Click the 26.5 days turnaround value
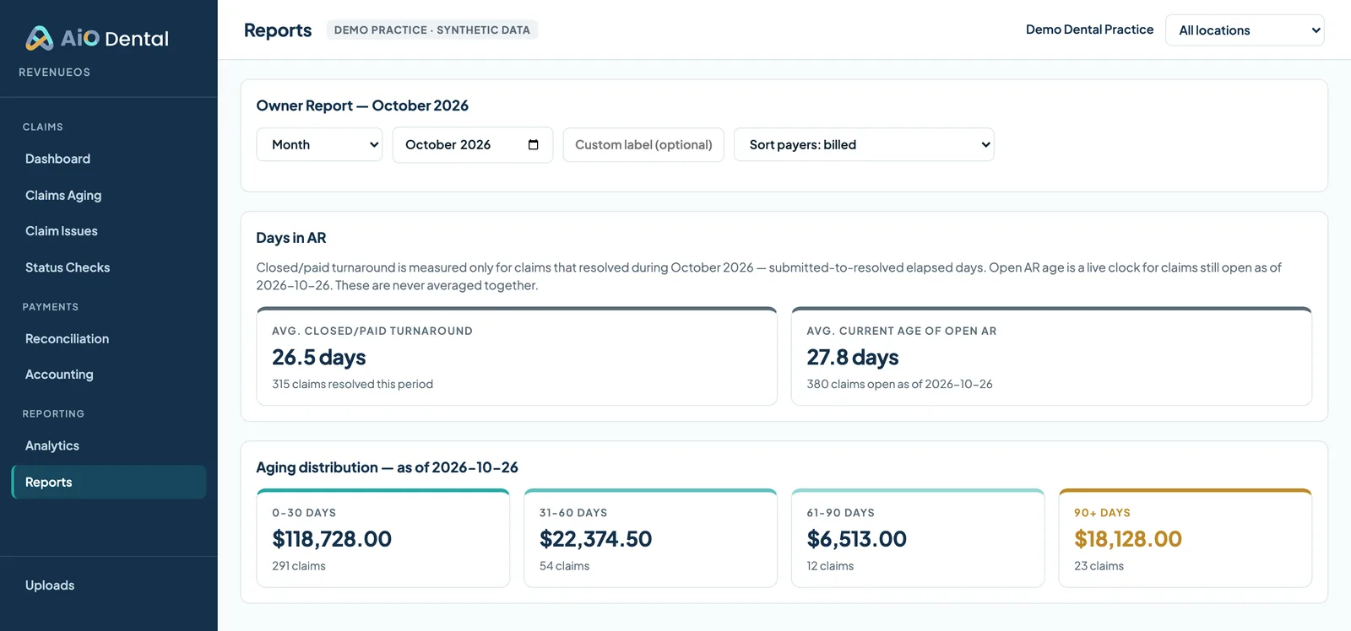 319,358
